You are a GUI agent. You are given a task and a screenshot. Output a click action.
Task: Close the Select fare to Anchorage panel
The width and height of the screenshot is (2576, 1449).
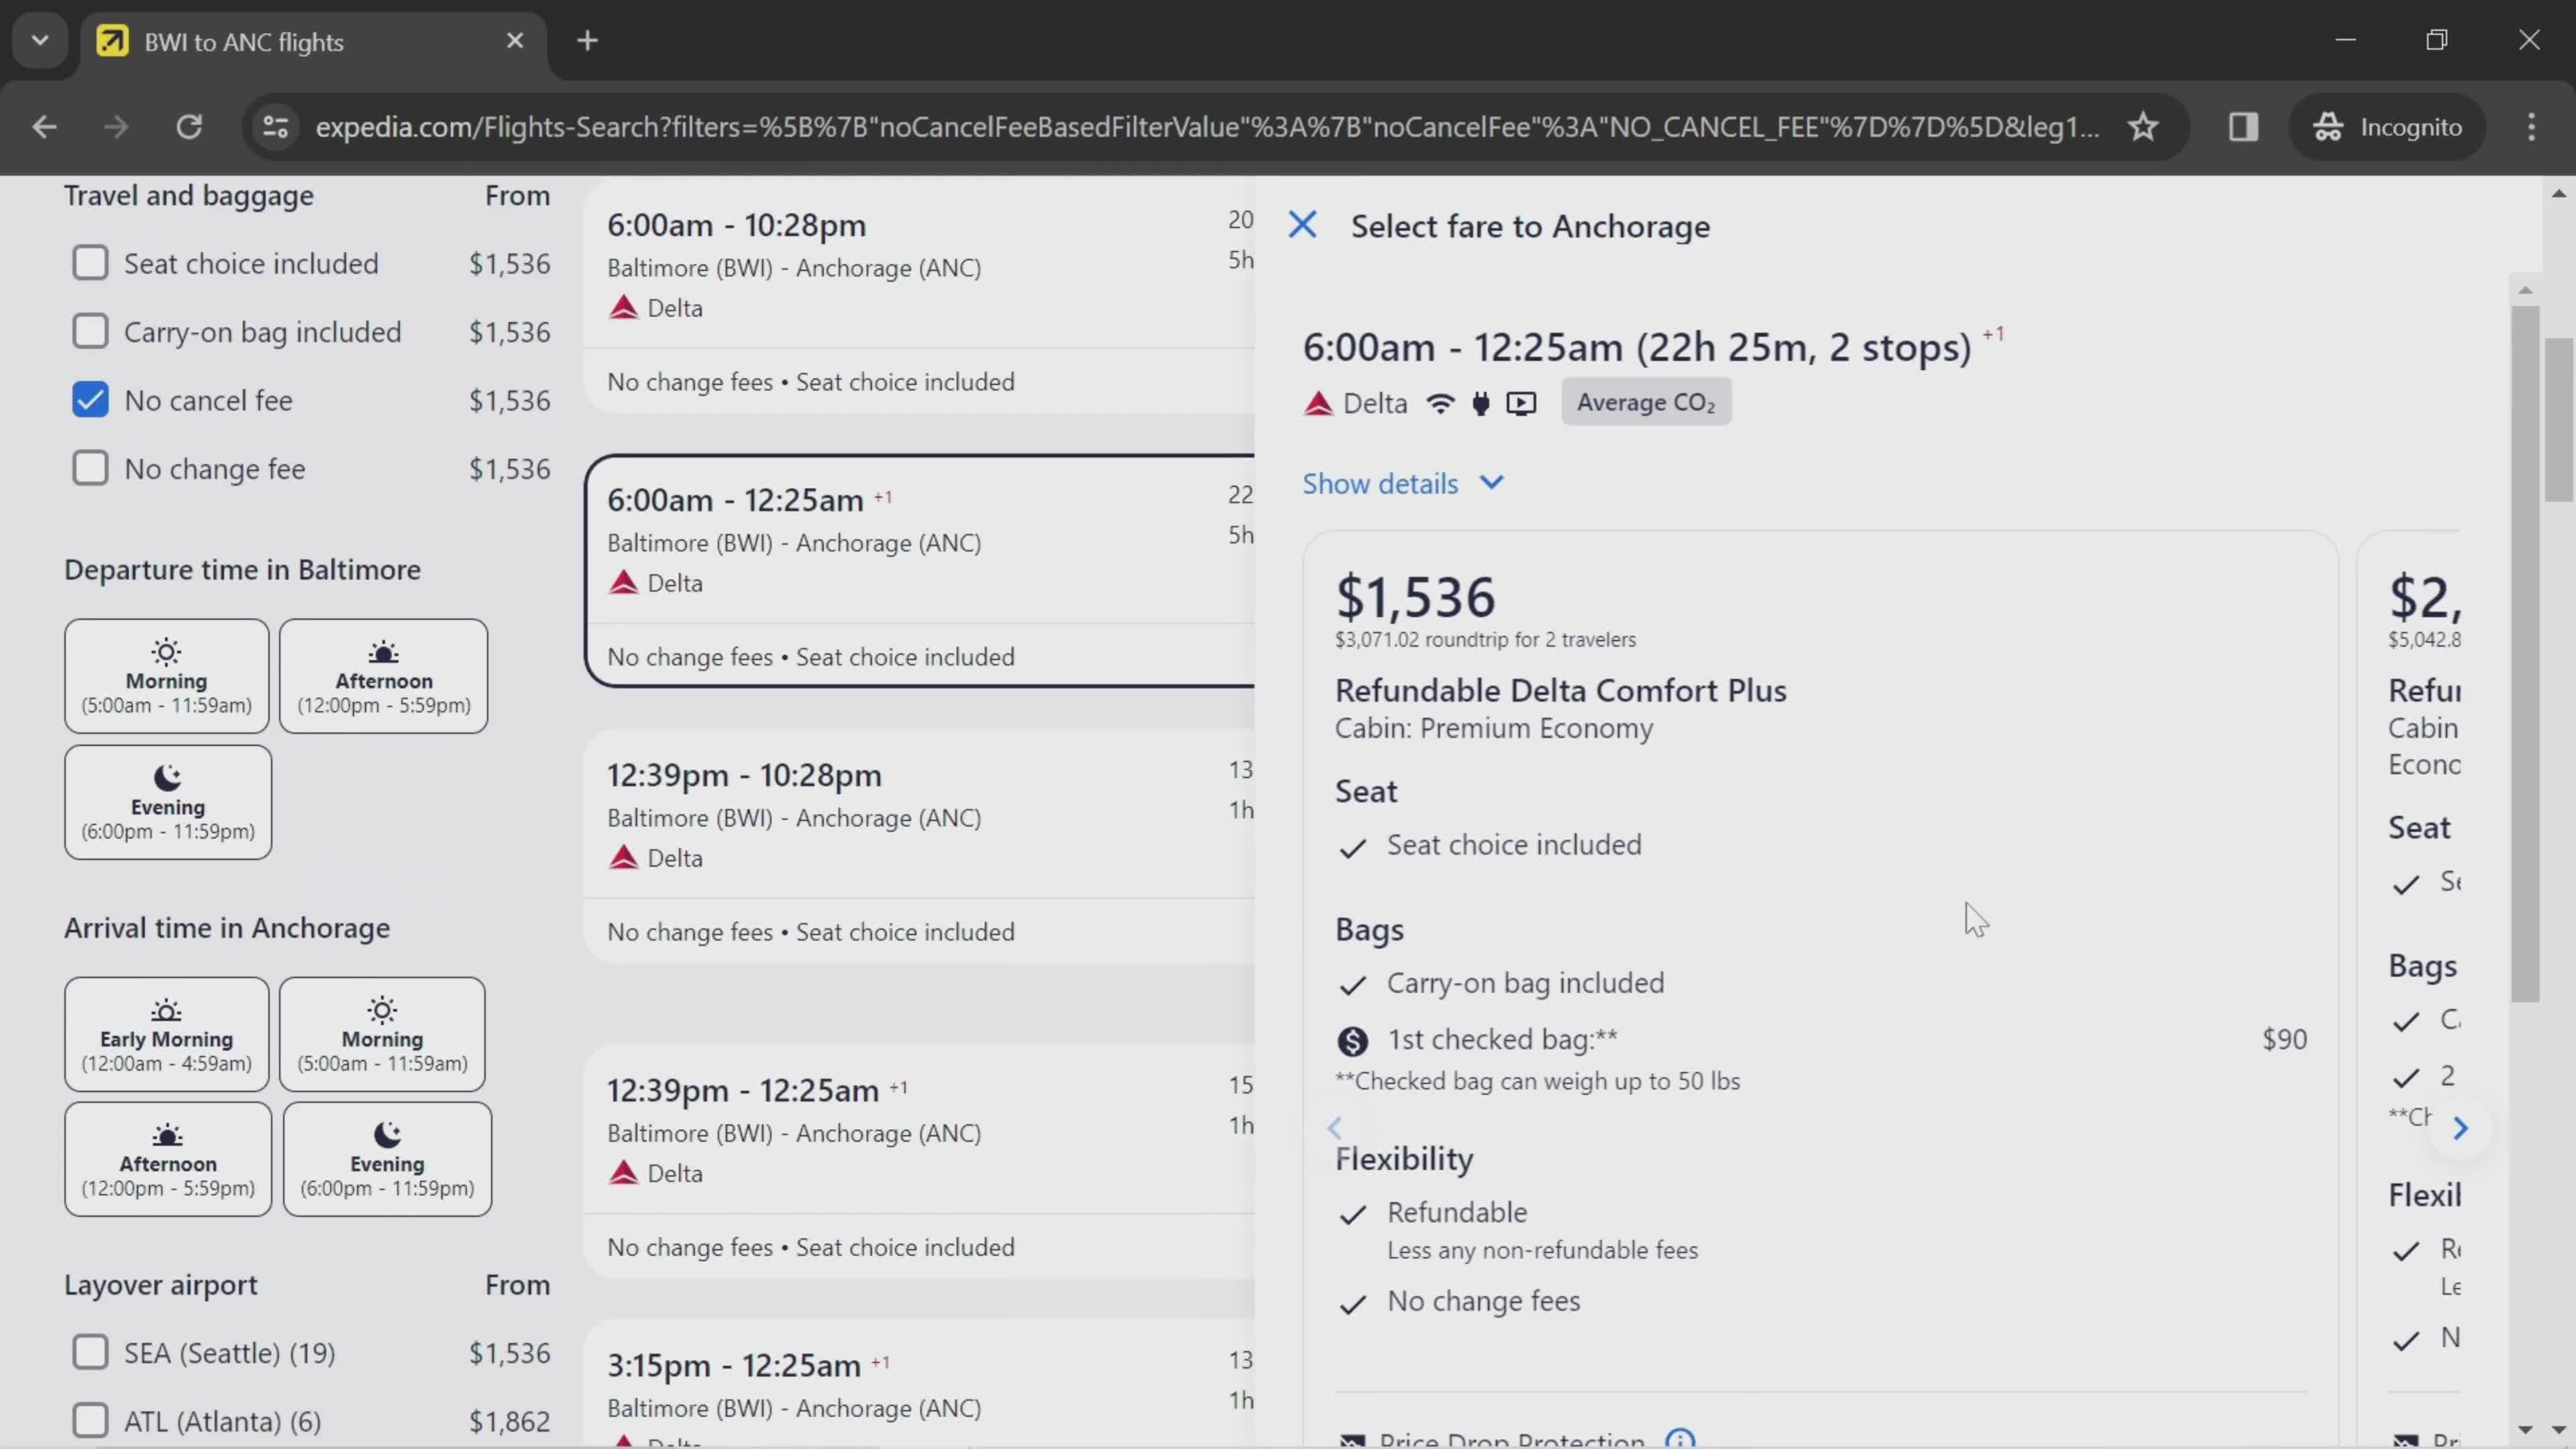tap(1302, 225)
